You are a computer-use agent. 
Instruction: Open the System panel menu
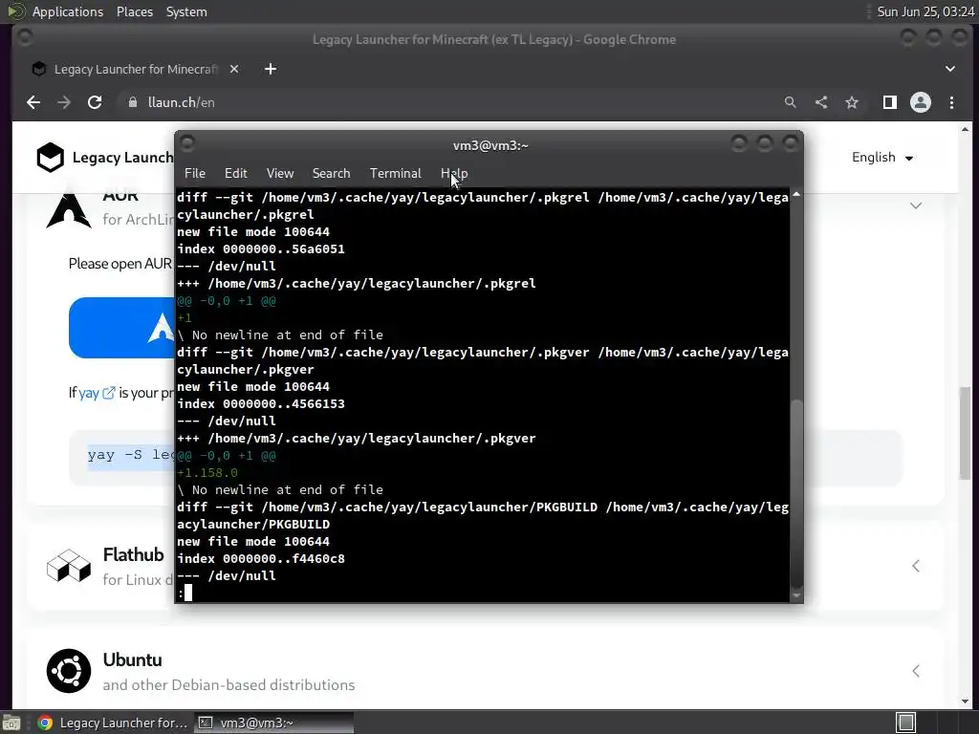coord(186,11)
